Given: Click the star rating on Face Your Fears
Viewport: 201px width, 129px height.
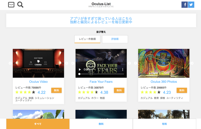Looking at the screenshot, I should click(x=88, y=92).
